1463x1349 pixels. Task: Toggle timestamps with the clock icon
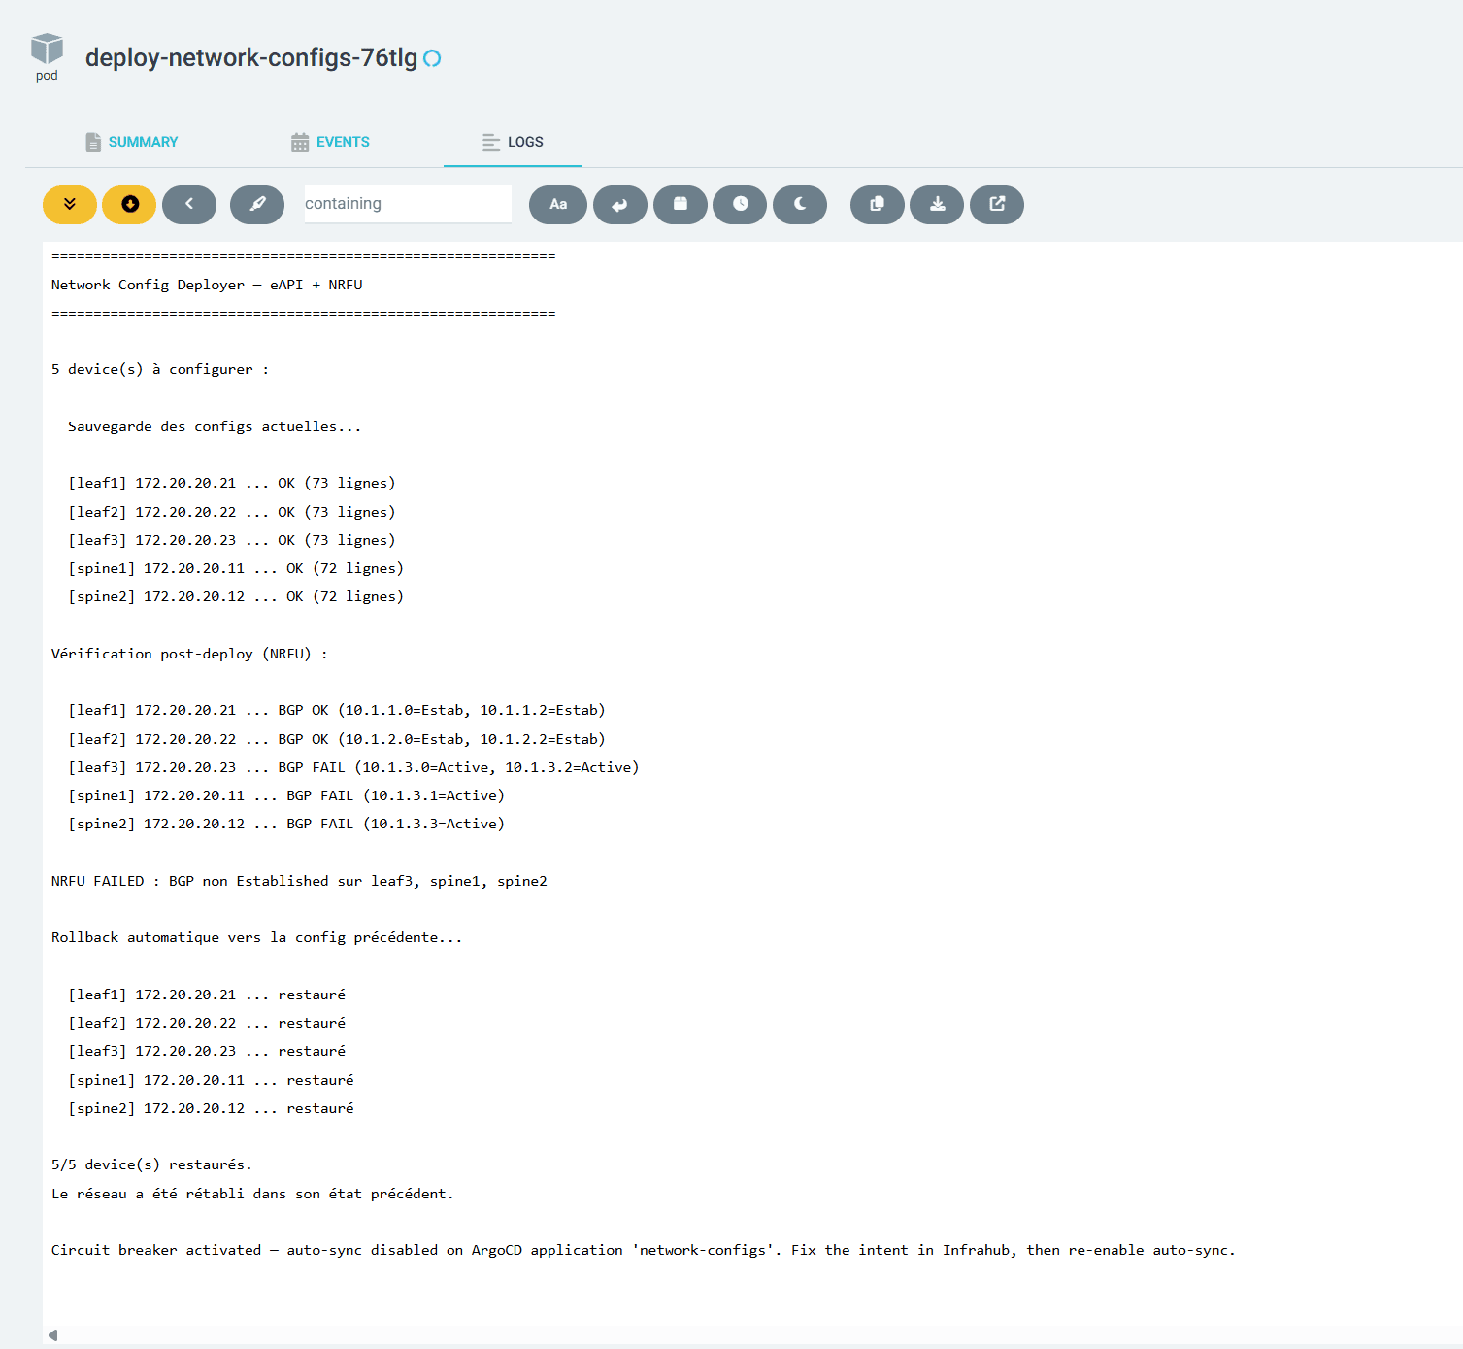pos(739,205)
